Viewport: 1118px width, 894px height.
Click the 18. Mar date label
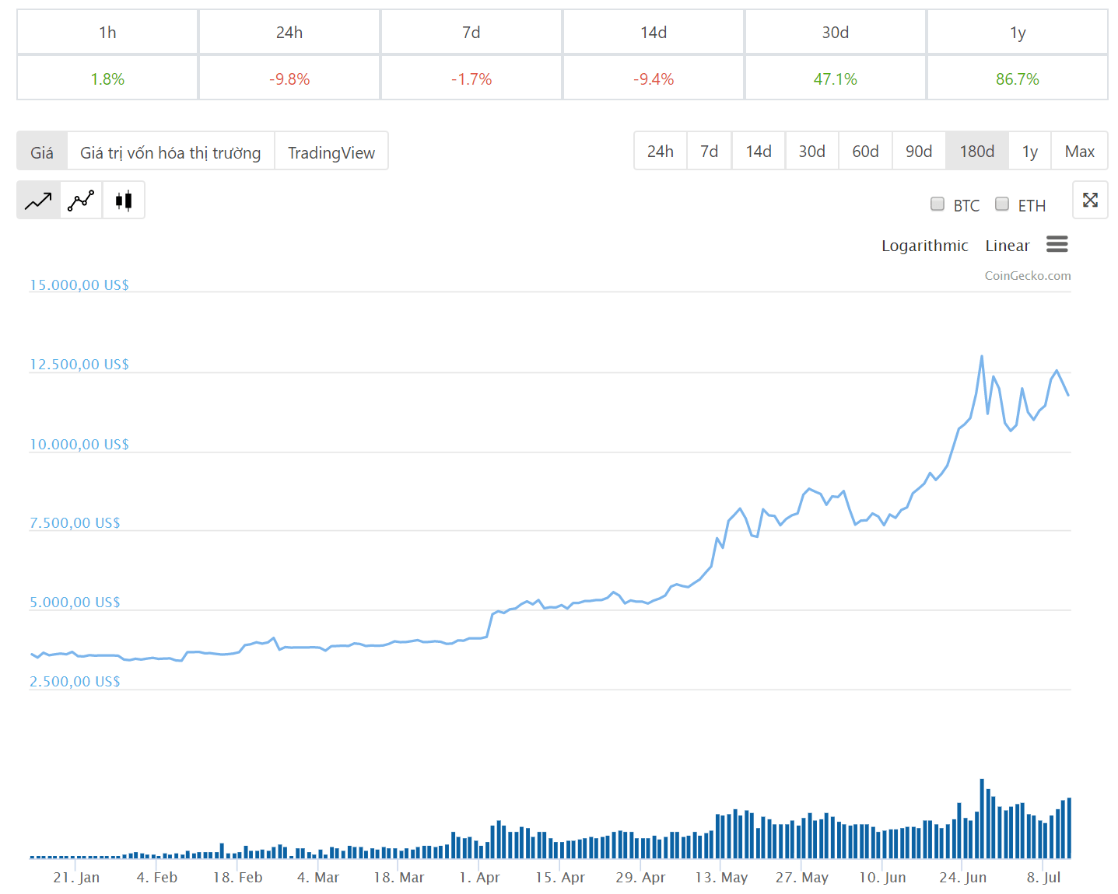tap(399, 877)
